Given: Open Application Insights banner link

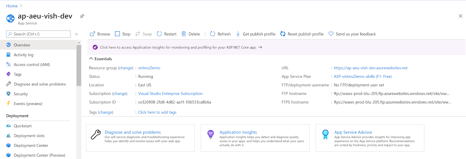Looking at the screenshot, I should point(181,47).
